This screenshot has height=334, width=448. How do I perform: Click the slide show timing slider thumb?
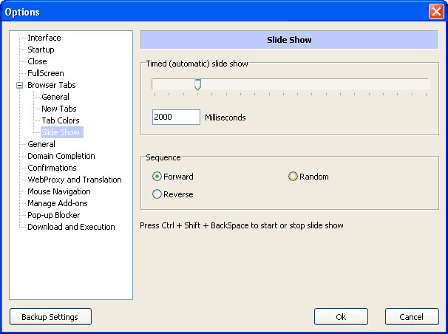tap(197, 84)
